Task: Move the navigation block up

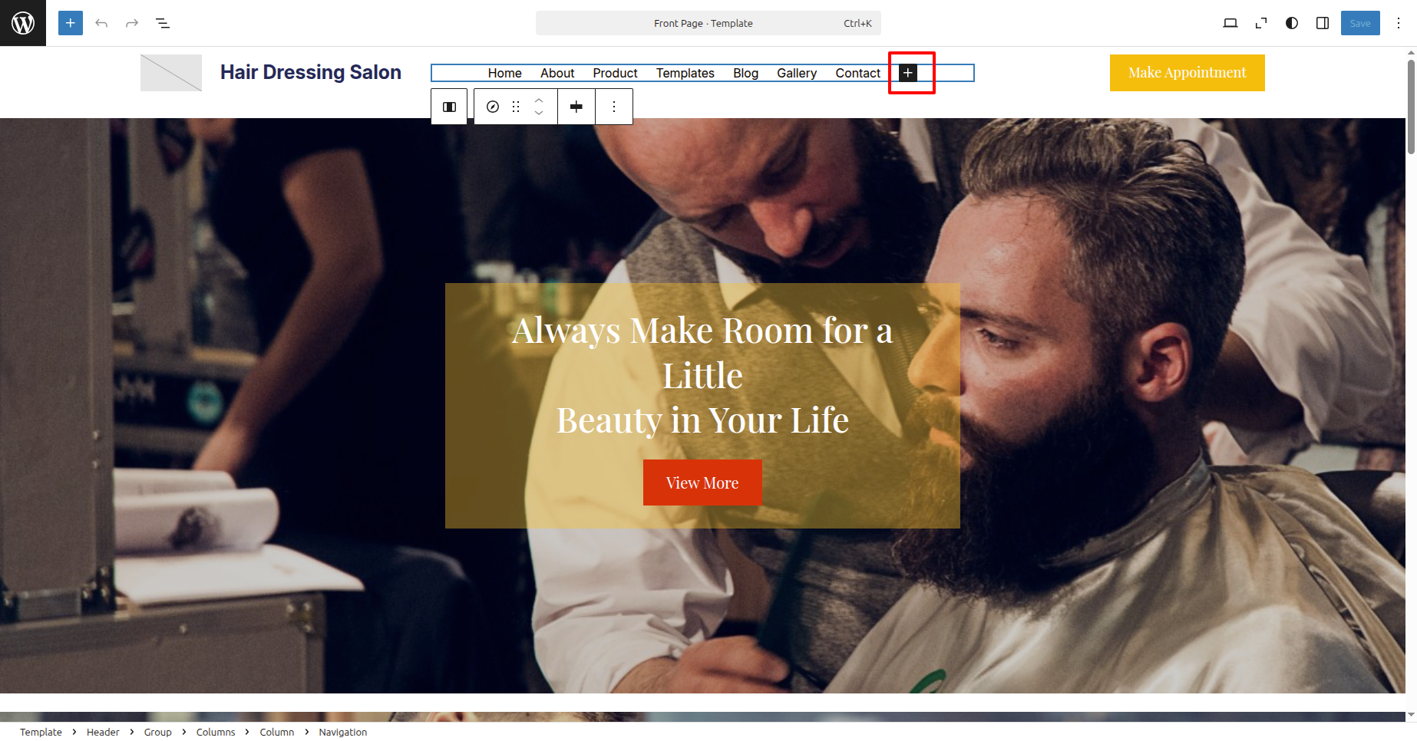Action: click(x=539, y=100)
